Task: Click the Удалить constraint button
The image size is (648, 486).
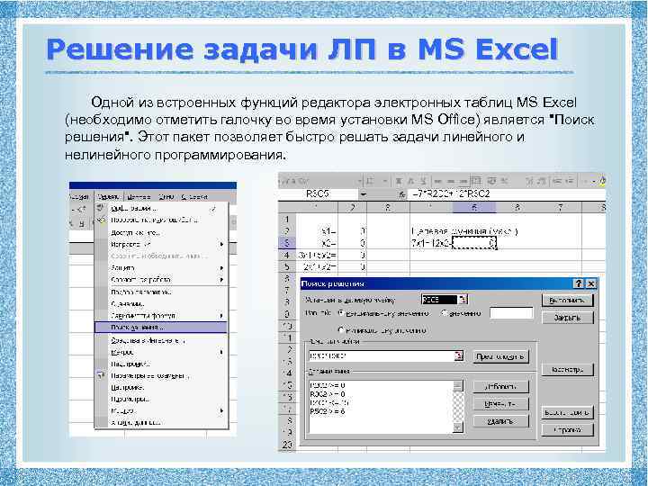Action: [500, 421]
